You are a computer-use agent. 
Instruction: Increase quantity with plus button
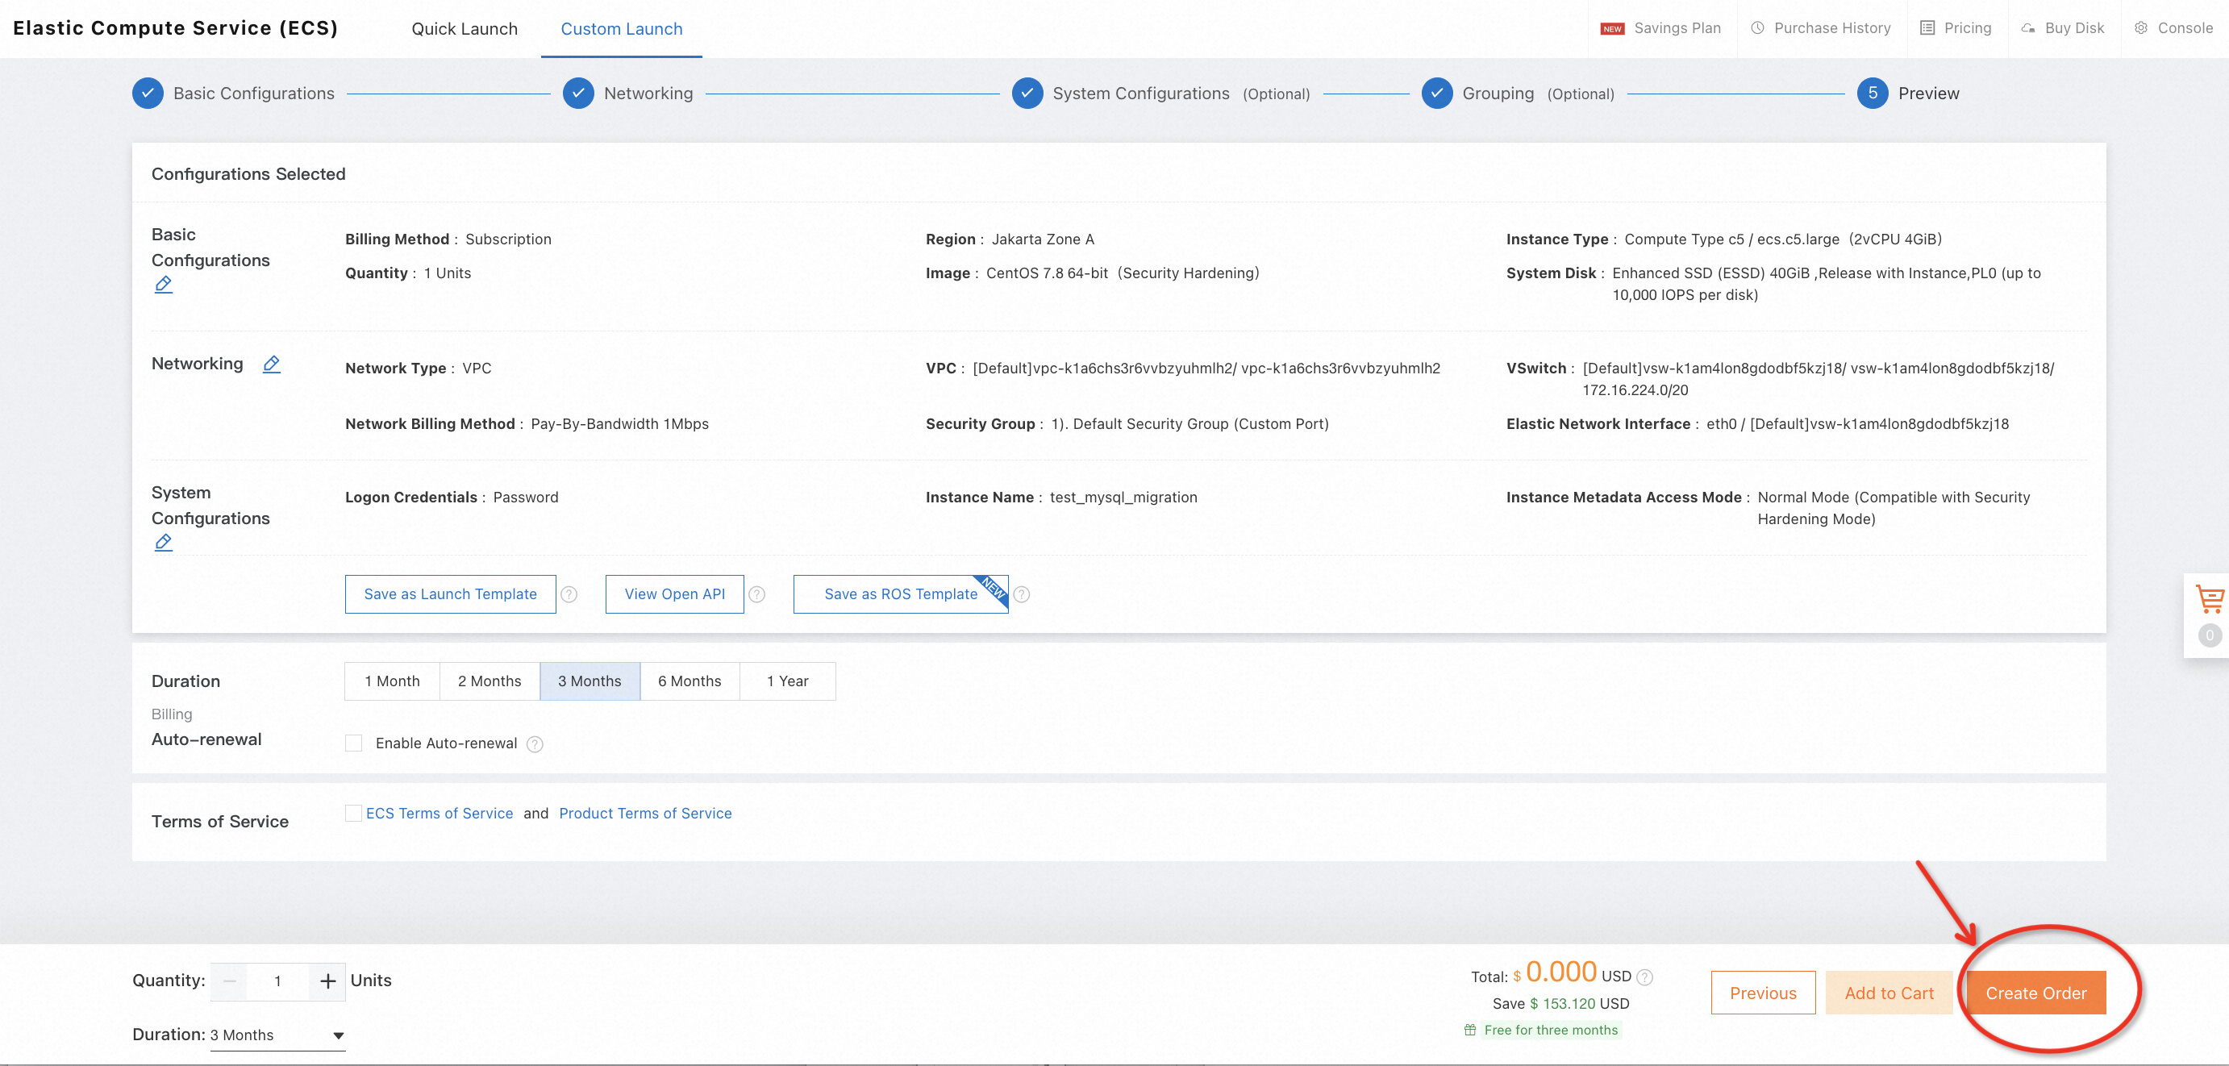(328, 981)
